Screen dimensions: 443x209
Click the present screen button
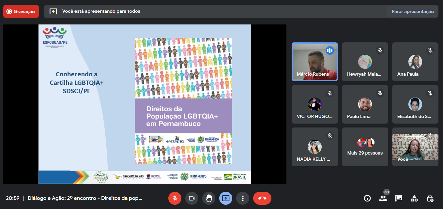click(x=226, y=198)
